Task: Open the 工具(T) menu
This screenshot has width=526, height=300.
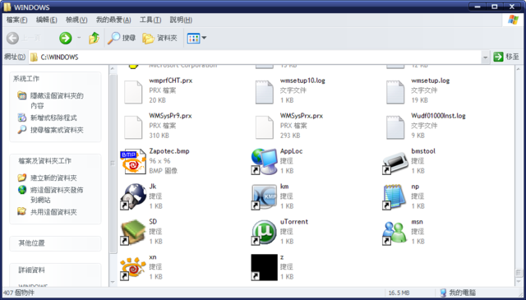Action: (x=150, y=20)
